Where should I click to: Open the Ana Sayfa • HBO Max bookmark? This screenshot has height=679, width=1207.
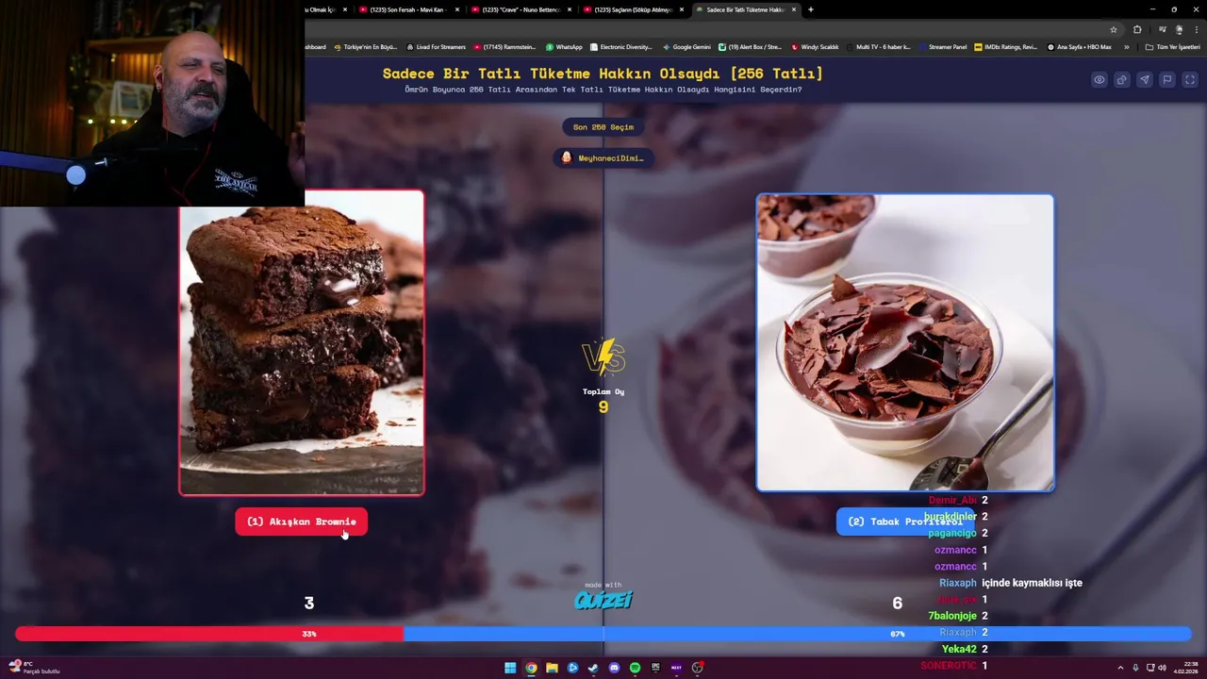pos(1079,47)
